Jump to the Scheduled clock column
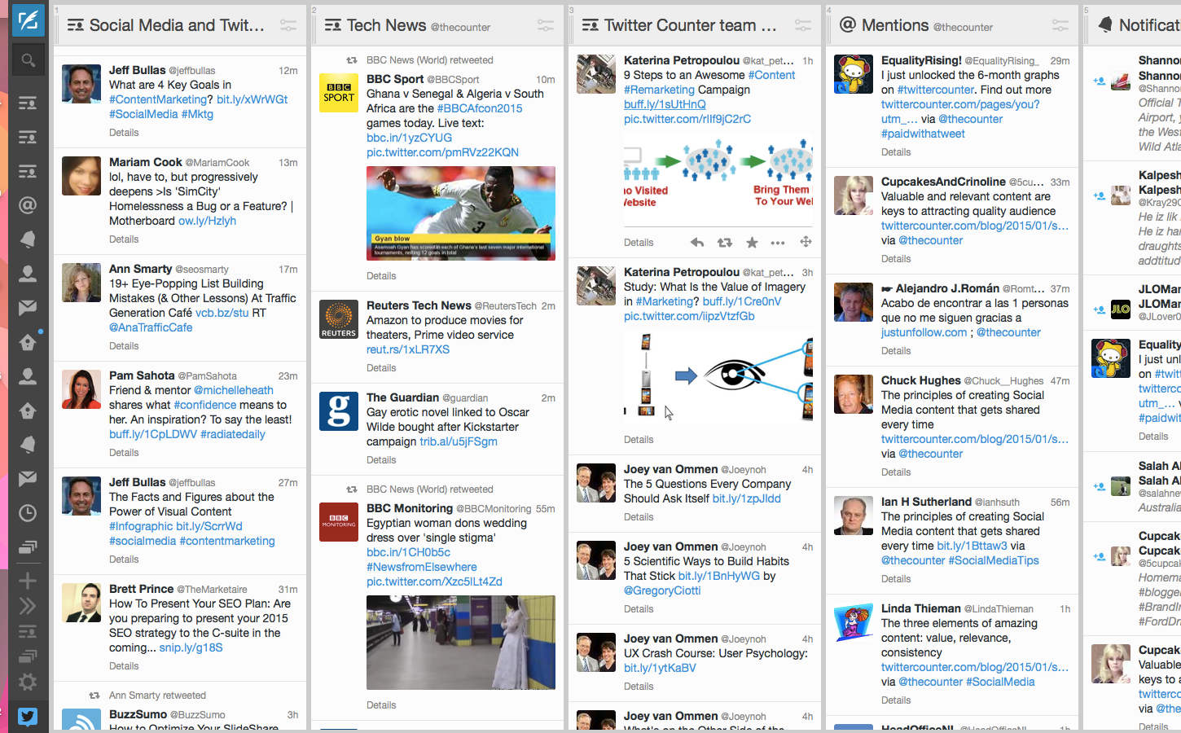Screen dimensions: 1181x733 coord(28,513)
